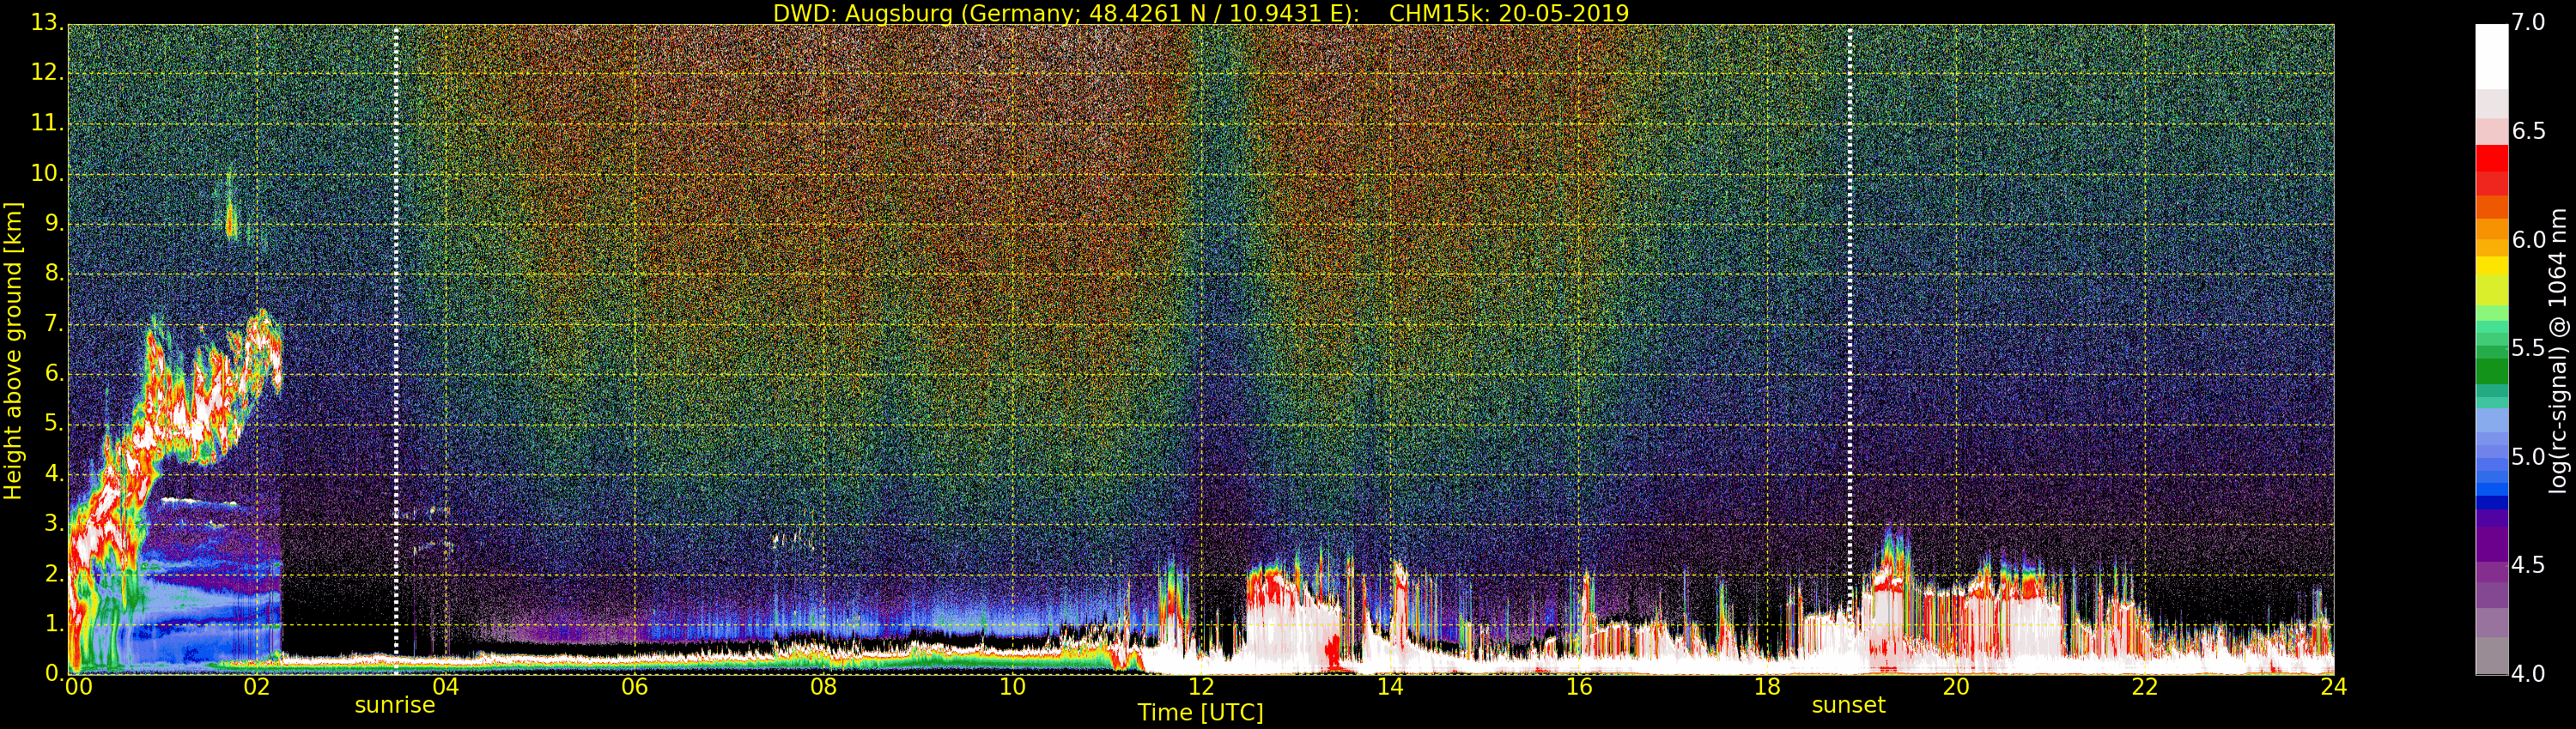Click the "13." tick on the height axis
This screenshot has height=729, width=2576.
point(49,23)
